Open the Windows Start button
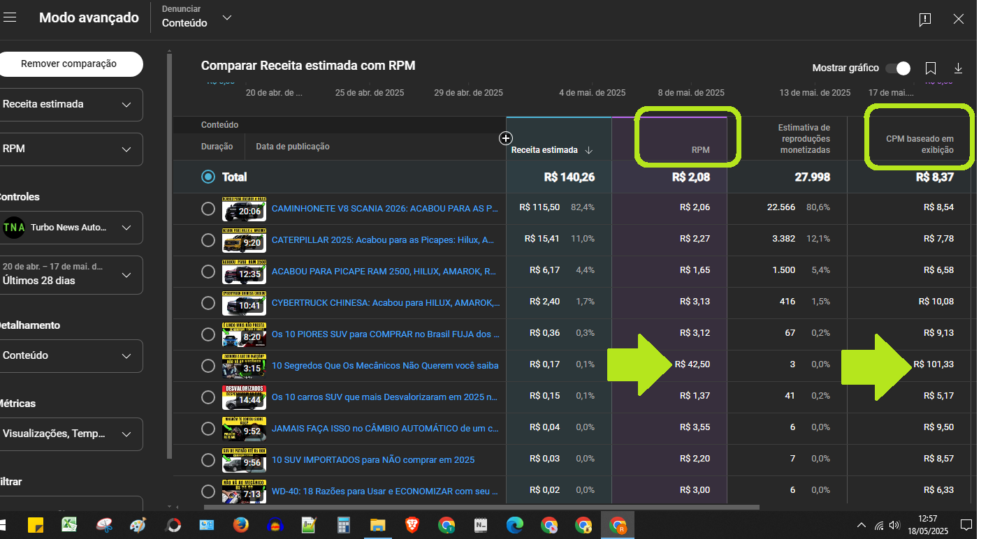The image size is (1002, 539). point(2,524)
